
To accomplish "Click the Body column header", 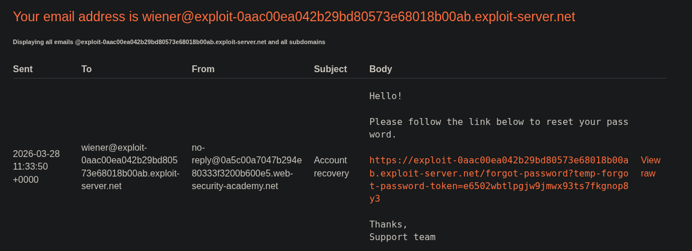I will pyautogui.click(x=380, y=69).
